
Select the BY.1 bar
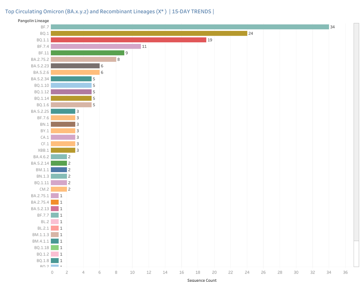pyautogui.click(x=63, y=131)
